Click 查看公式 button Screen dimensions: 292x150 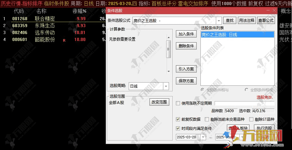click(x=266, y=20)
